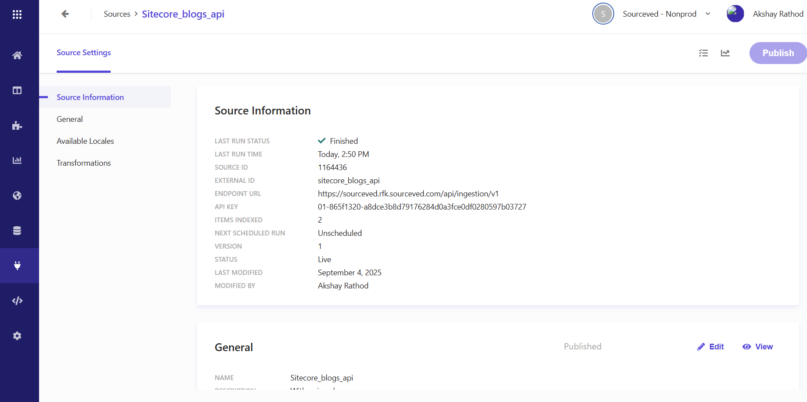Open the bar chart analytics sidebar icon
The height and width of the screenshot is (402, 807).
pos(17,160)
